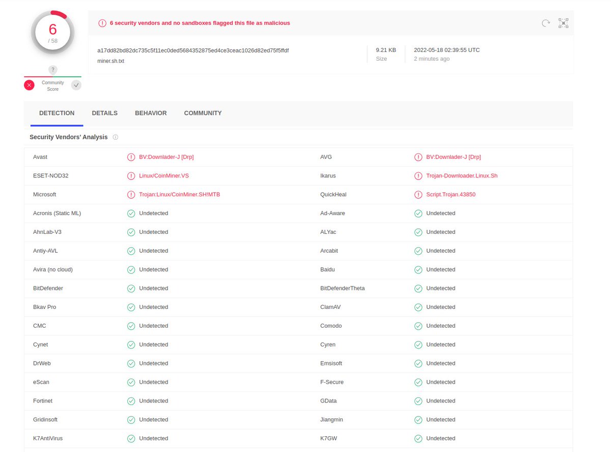Click the Avast BV:Downlader-J [Drp] result
This screenshot has width=611, height=452.
pos(166,157)
